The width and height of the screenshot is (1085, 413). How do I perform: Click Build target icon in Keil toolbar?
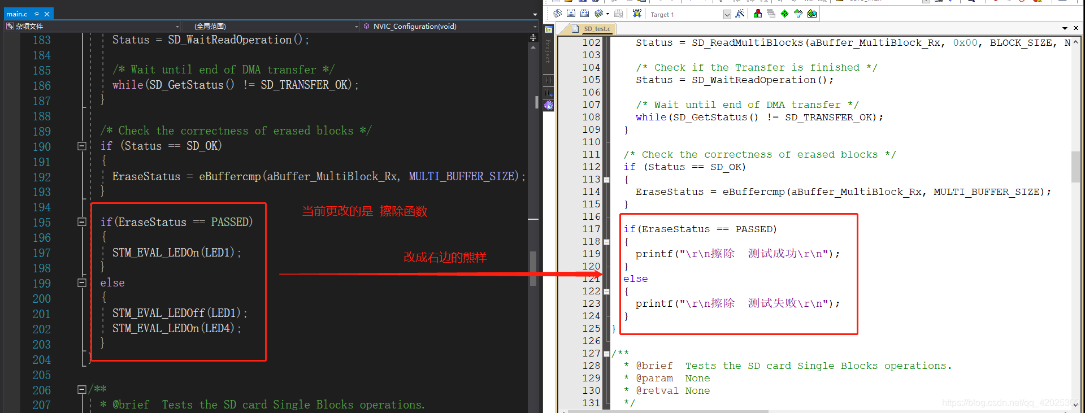click(571, 14)
